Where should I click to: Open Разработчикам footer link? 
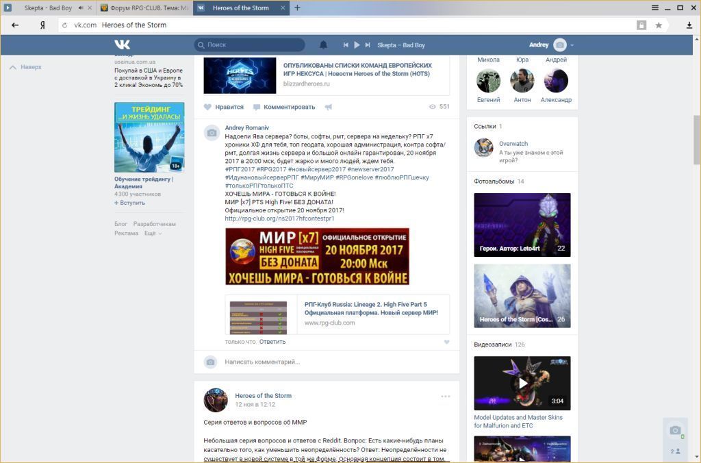coord(154,224)
